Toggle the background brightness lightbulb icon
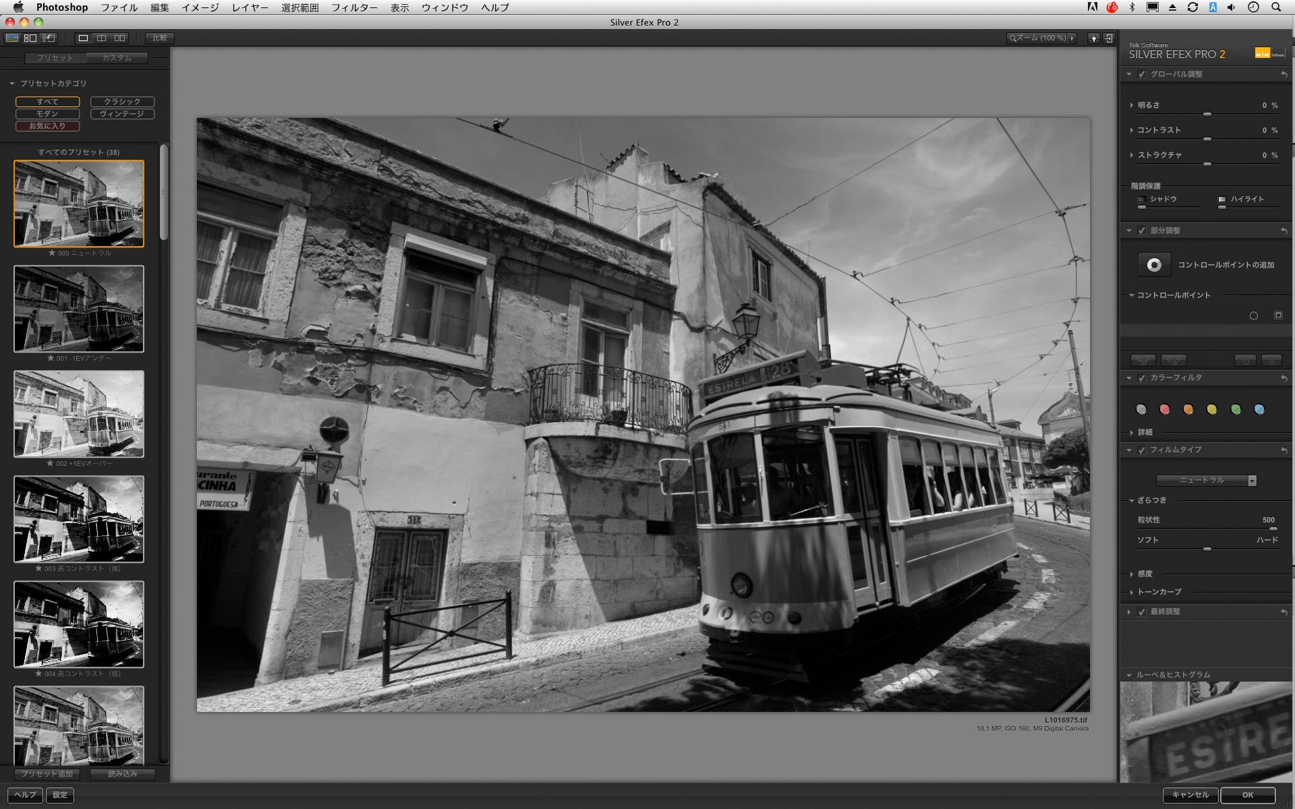The width and height of the screenshot is (1295, 809). [x=1094, y=38]
